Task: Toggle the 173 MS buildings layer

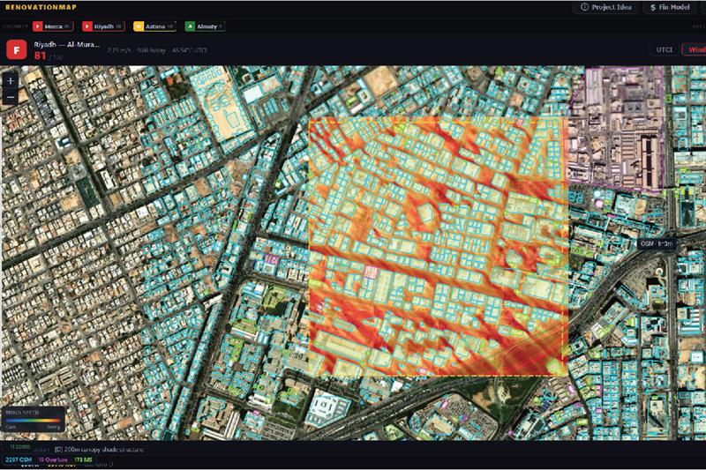Action: pyautogui.click(x=83, y=460)
